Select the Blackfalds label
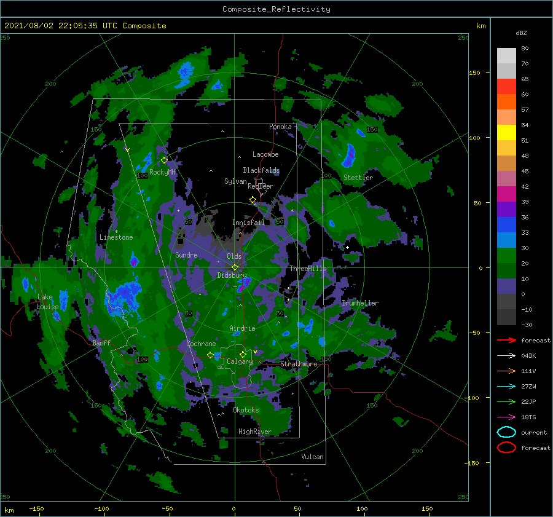 261,170
